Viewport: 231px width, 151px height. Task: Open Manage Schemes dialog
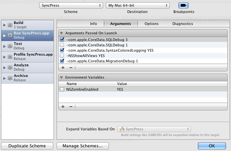coord(83,146)
